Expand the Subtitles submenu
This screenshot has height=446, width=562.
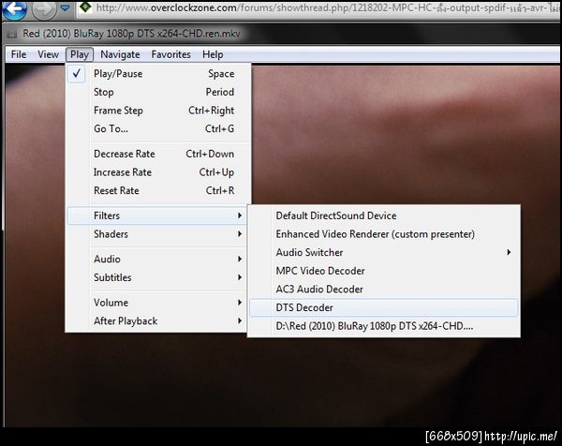pos(157,277)
